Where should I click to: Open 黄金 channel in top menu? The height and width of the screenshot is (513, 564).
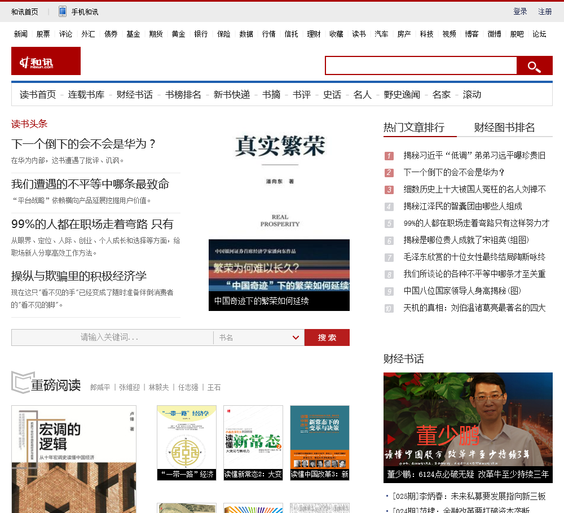pyautogui.click(x=178, y=34)
